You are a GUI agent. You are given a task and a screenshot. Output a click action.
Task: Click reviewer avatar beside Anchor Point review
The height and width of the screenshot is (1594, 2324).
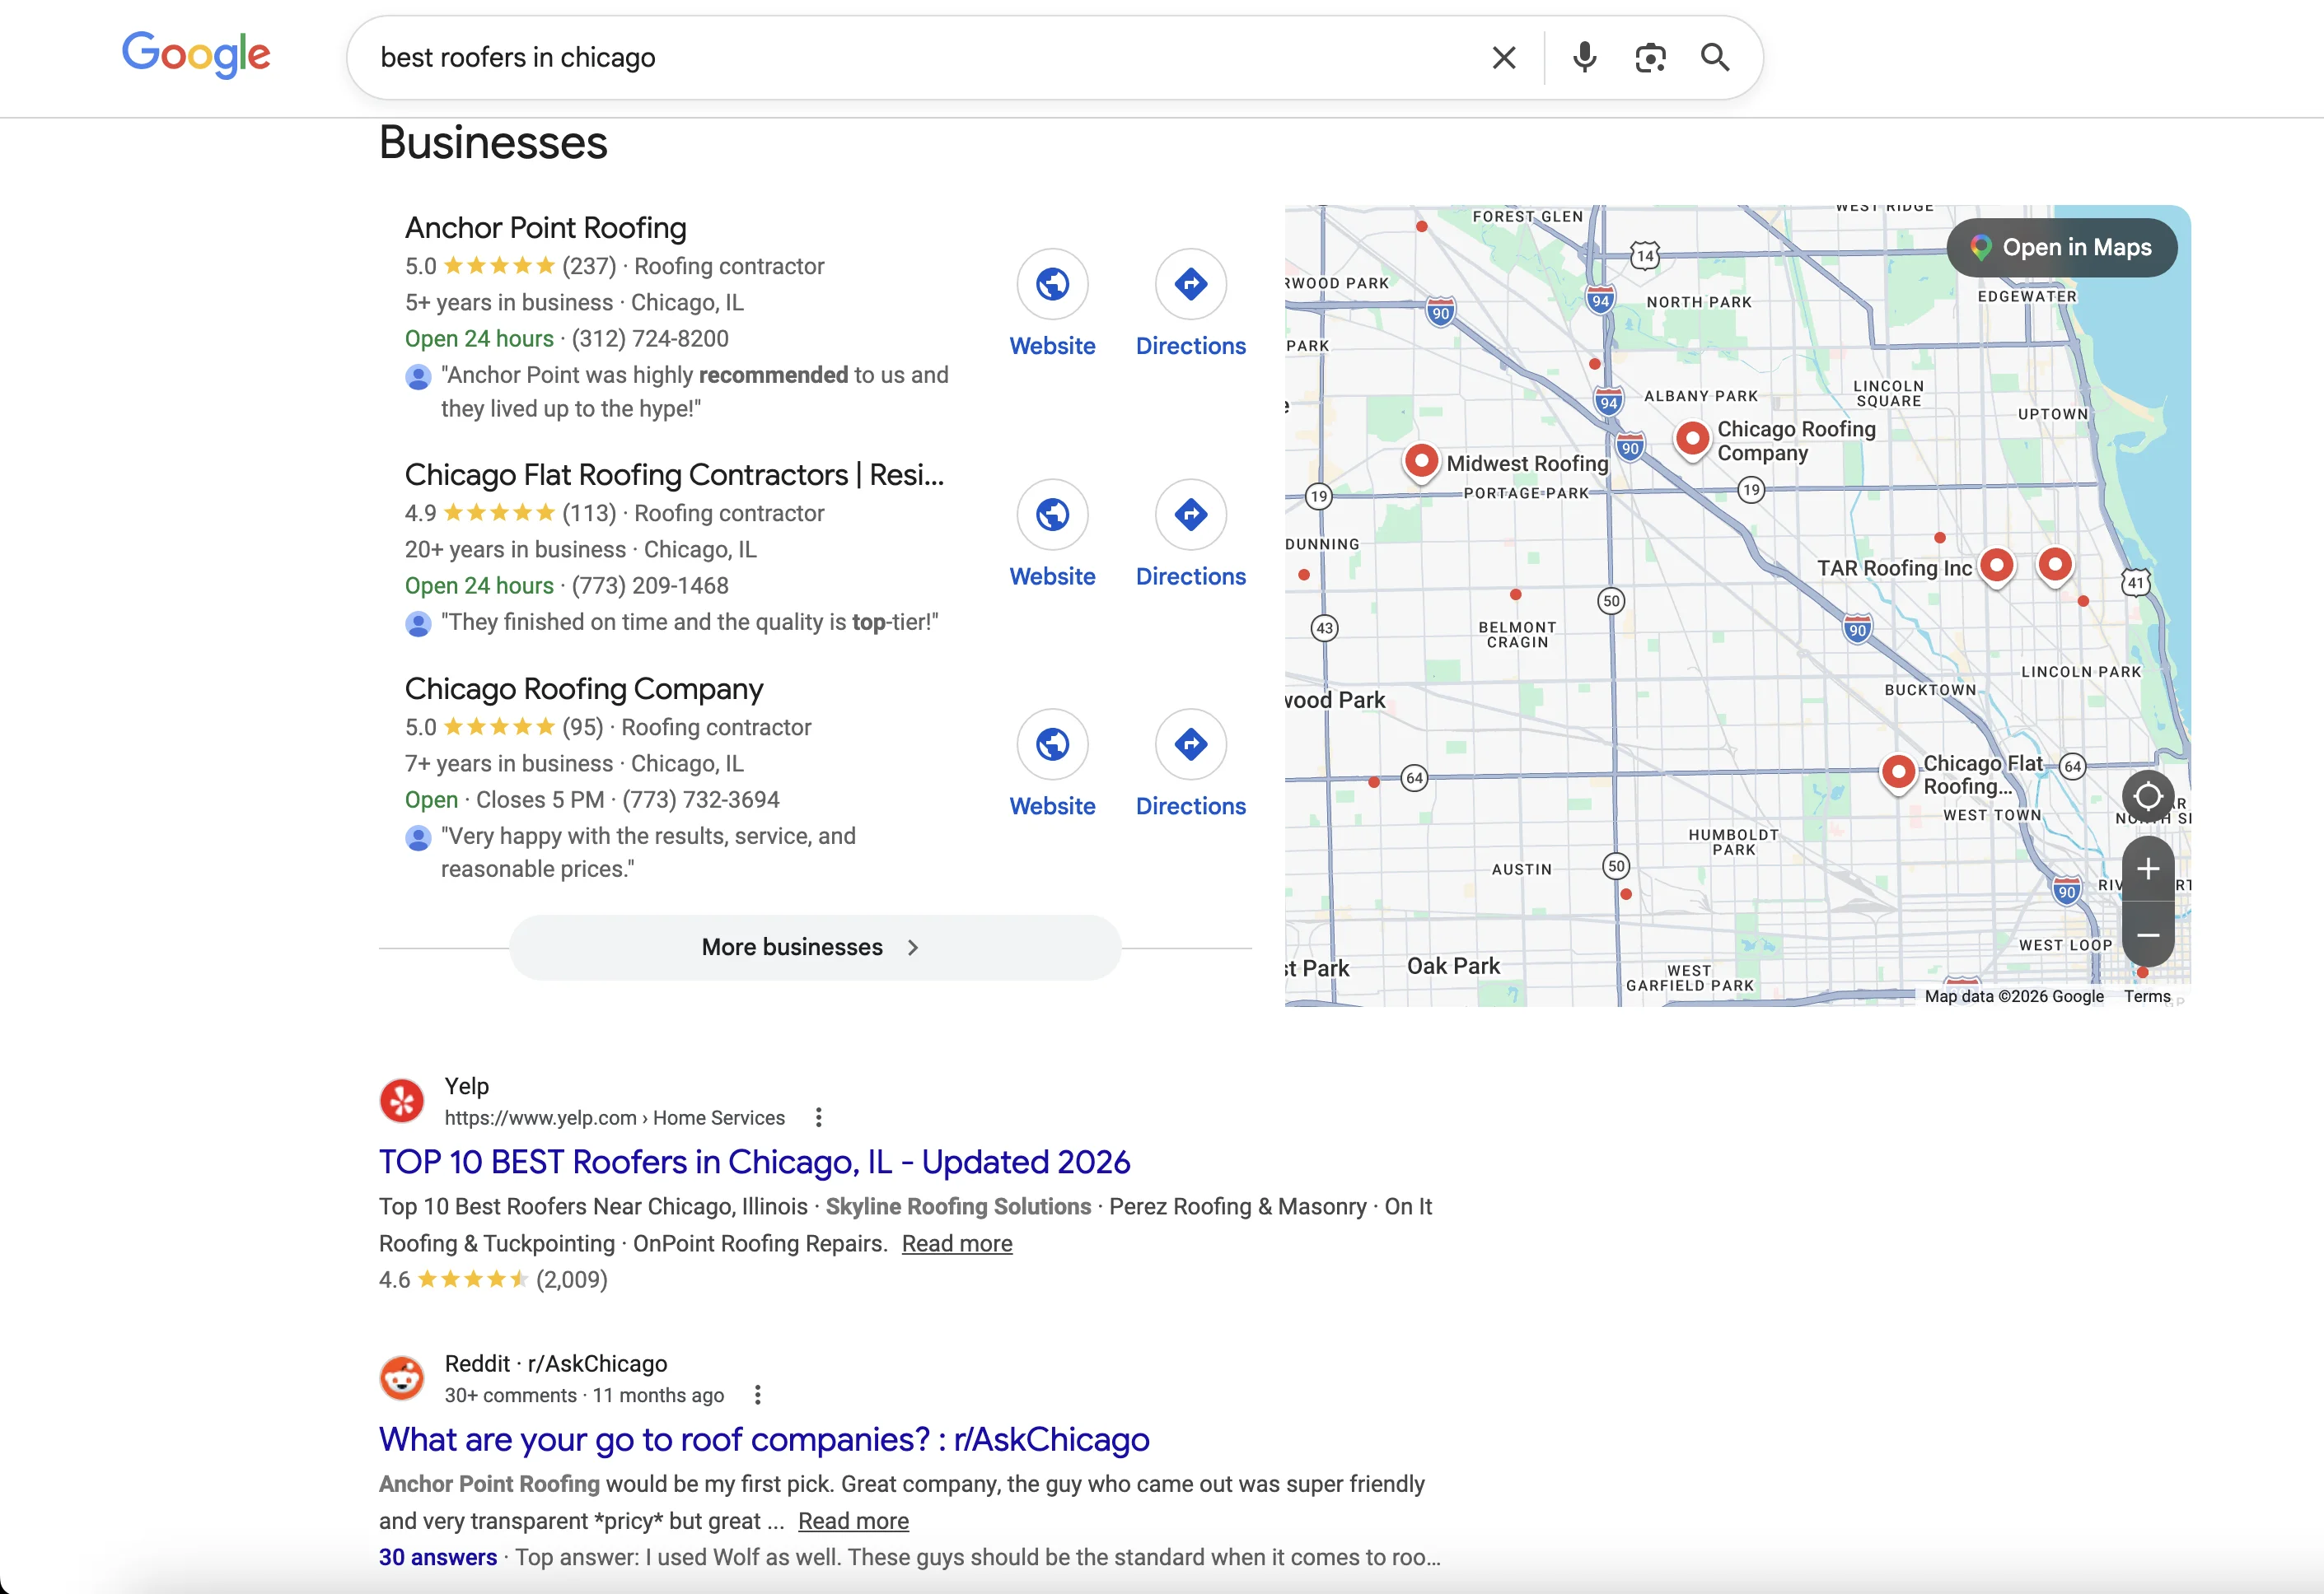[418, 377]
